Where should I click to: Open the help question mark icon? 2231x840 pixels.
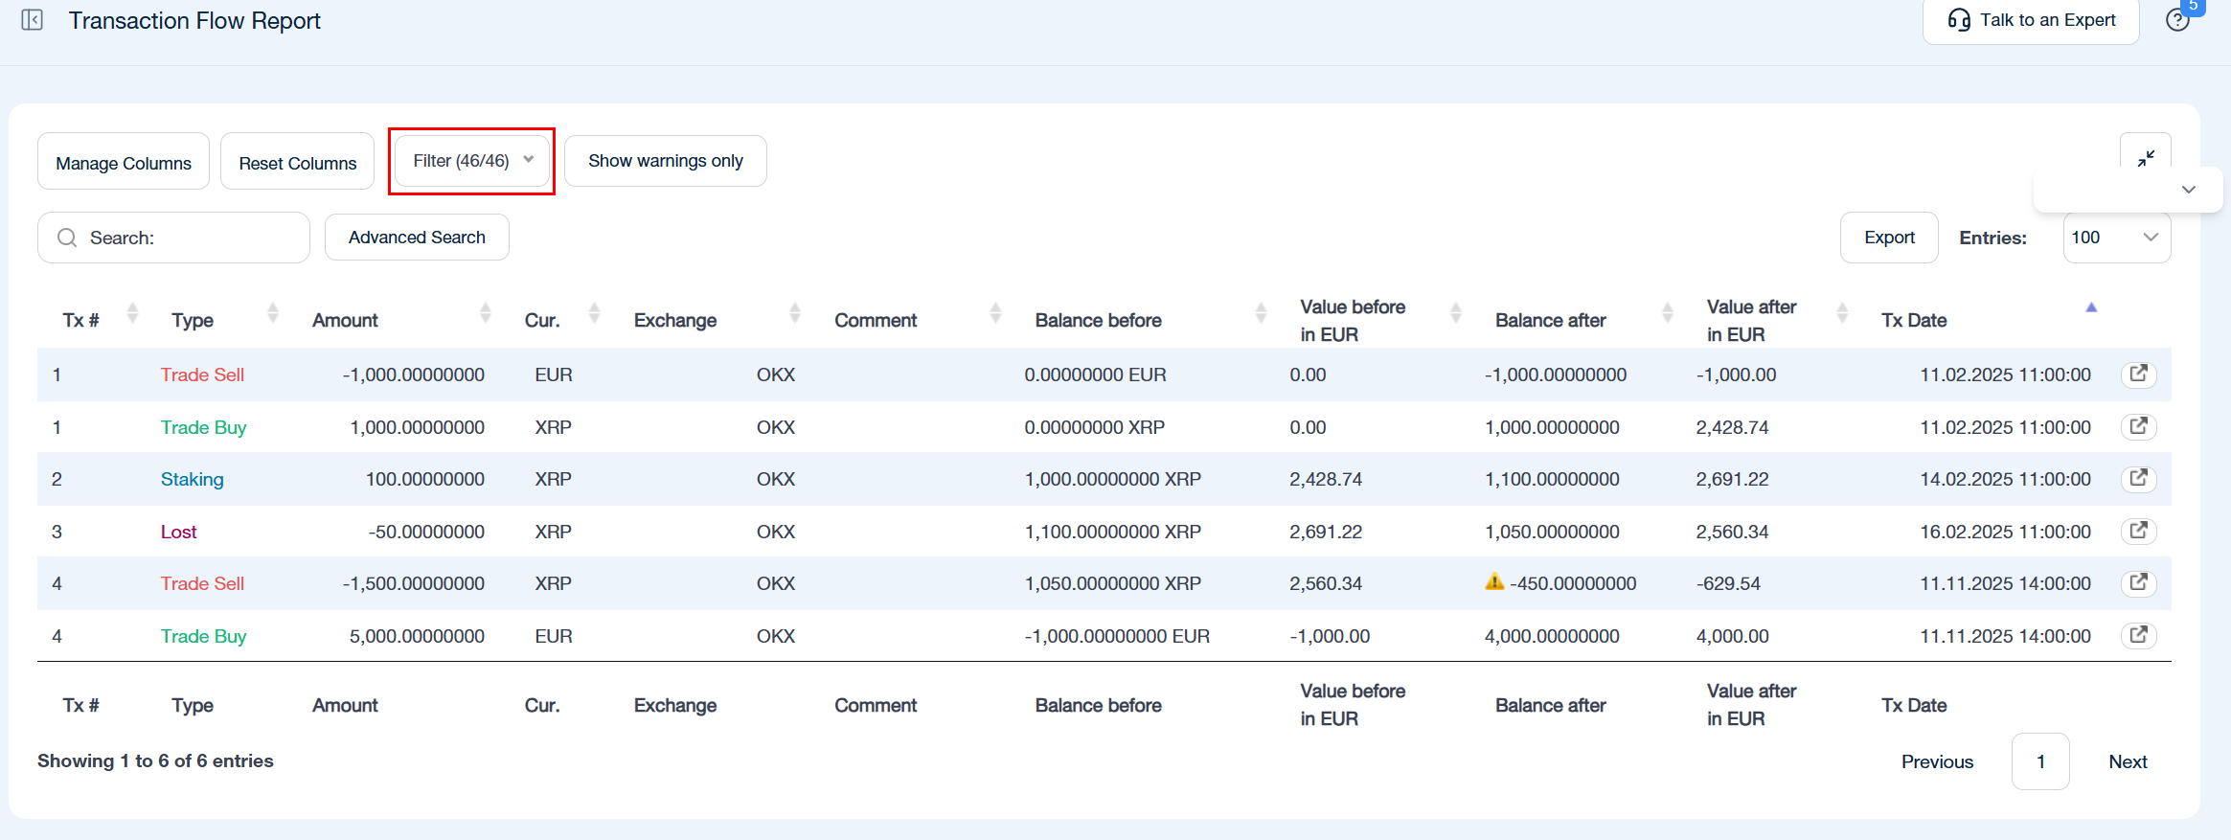tap(2177, 20)
